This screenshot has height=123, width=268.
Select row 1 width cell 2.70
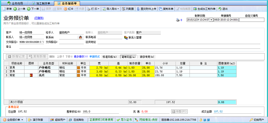[x=99, y=68]
